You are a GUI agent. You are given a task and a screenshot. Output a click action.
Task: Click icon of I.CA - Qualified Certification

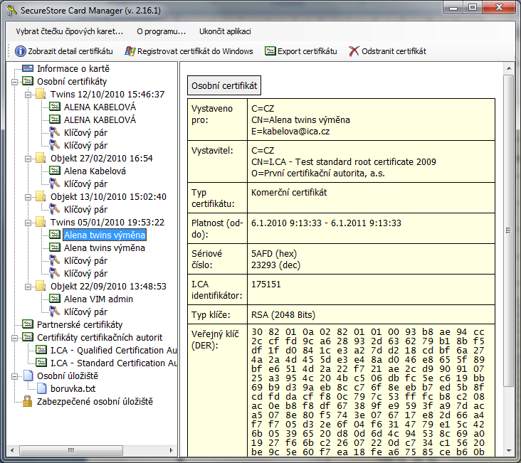click(x=41, y=350)
